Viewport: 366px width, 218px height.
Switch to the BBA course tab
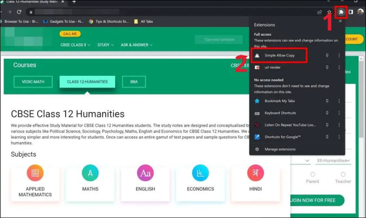[134, 82]
